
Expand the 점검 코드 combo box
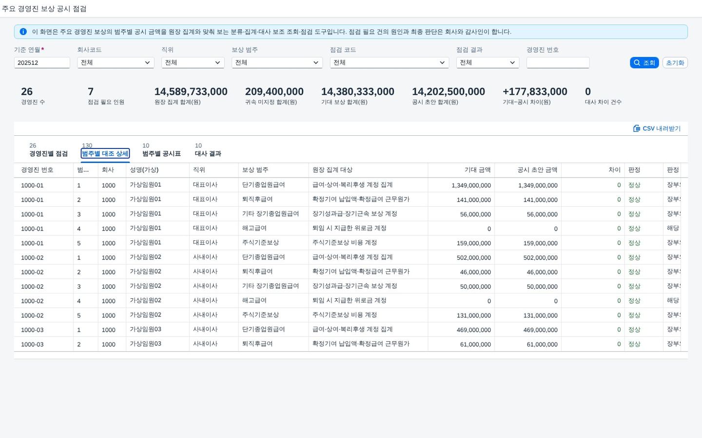390,63
